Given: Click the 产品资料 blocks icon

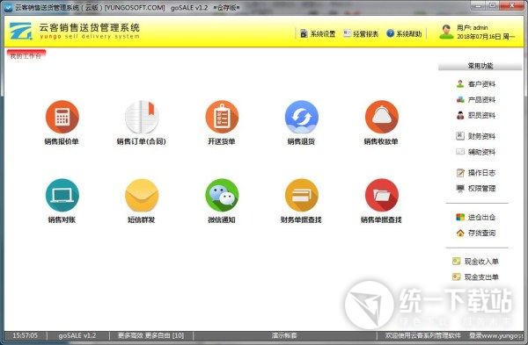Looking at the screenshot, I should click(460, 100).
